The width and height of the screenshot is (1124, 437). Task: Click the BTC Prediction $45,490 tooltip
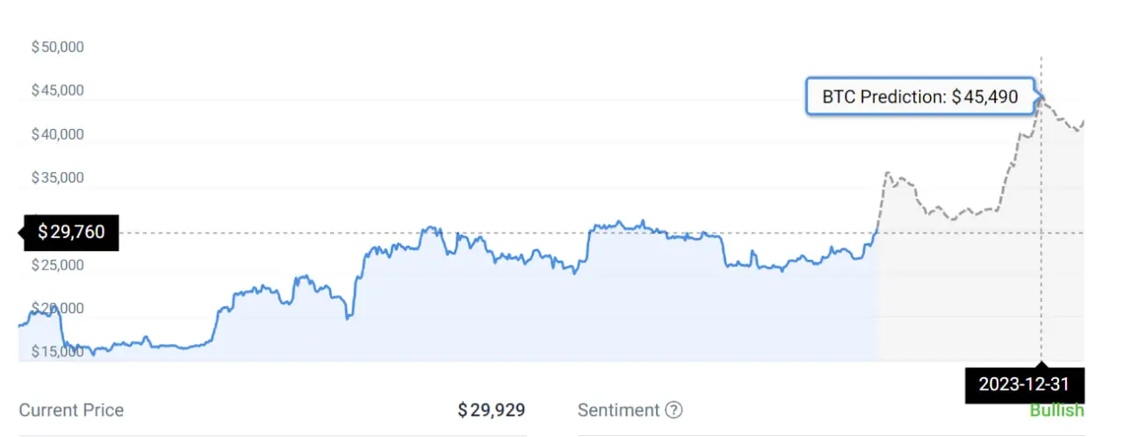919,97
